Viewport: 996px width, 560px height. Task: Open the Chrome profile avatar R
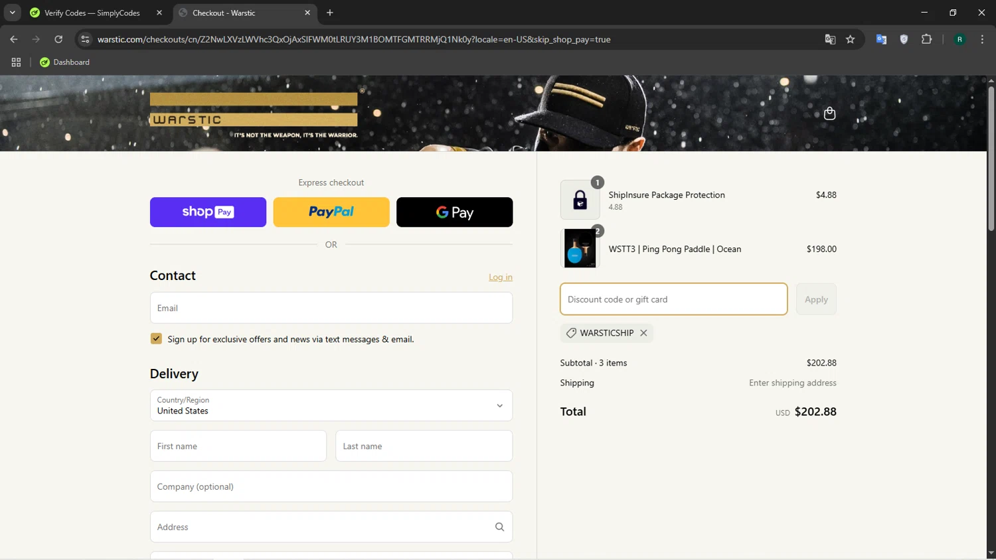point(959,39)
